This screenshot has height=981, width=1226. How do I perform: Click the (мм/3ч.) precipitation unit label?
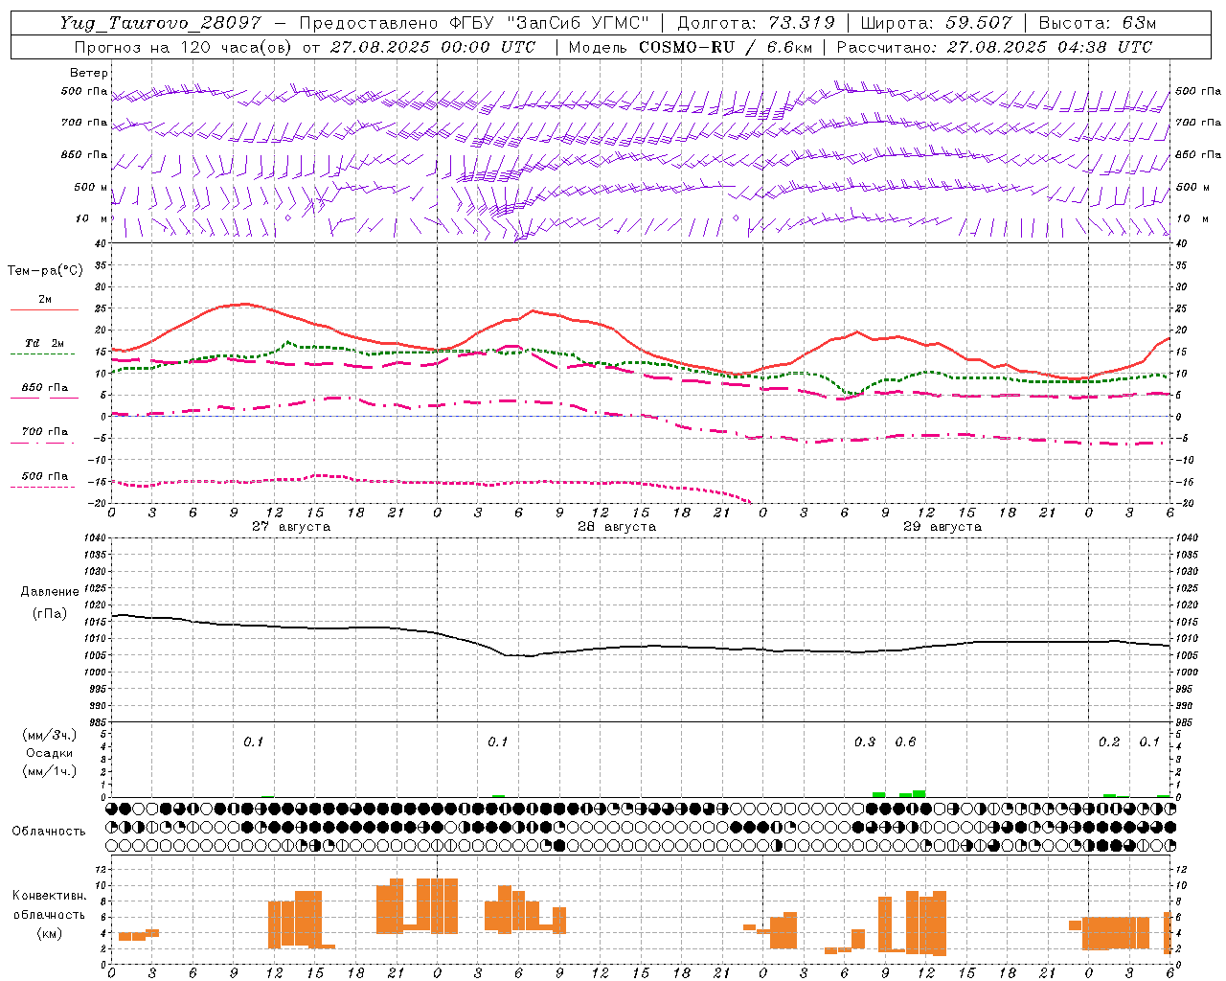point(50,735)
